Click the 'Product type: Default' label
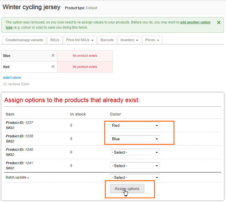 (x=81, y=8)
